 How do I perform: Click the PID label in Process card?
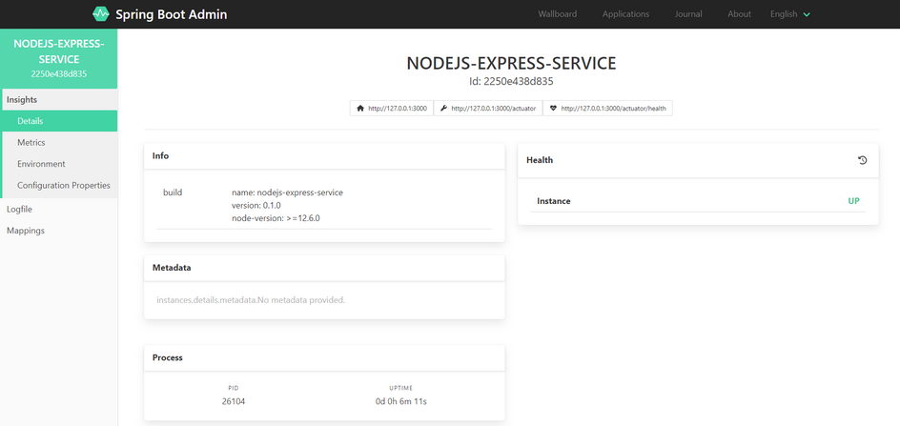click(234, 388)
